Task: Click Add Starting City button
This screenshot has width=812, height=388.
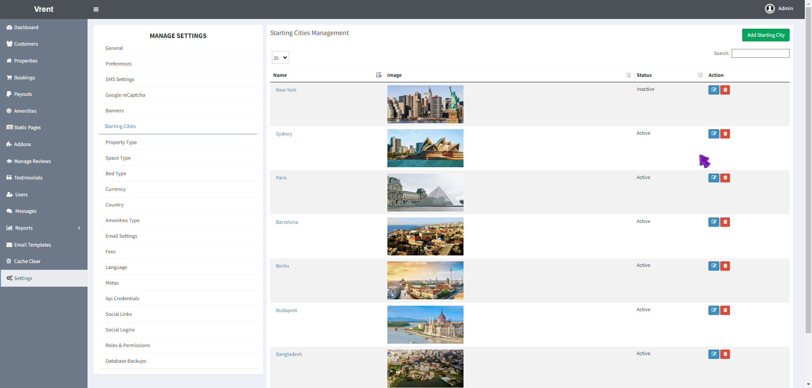Action: pos(765,35)
